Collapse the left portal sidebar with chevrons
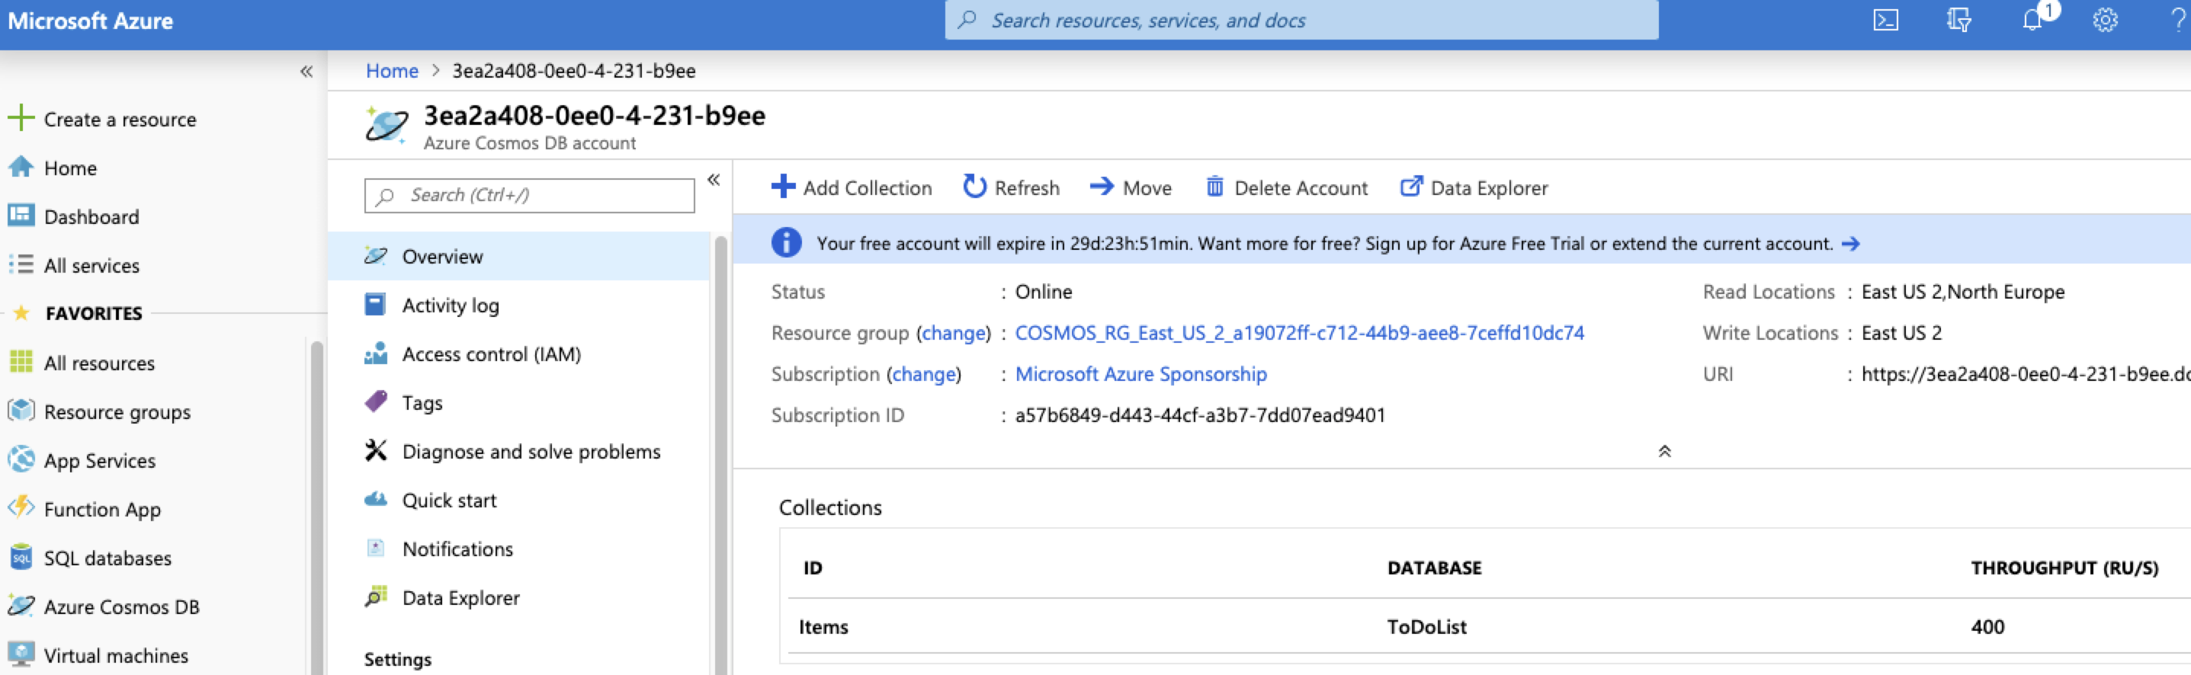The width and height of the screenshot is (2191, 675). (x=306, y=72)
